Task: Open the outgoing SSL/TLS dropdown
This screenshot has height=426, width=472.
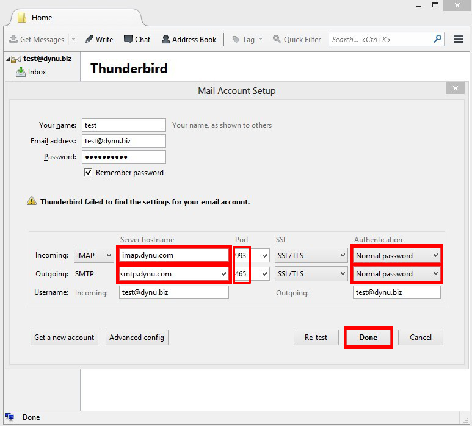Action: coord(311,274)
